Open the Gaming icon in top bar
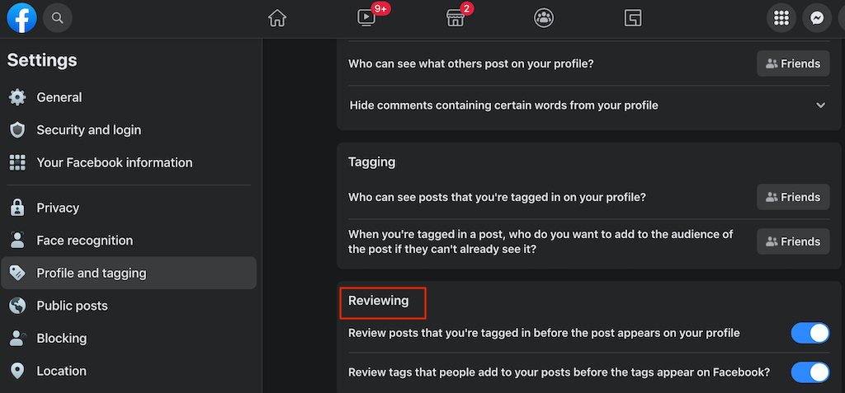The height and width of the screenshot is (393, 845). [633, 18]
